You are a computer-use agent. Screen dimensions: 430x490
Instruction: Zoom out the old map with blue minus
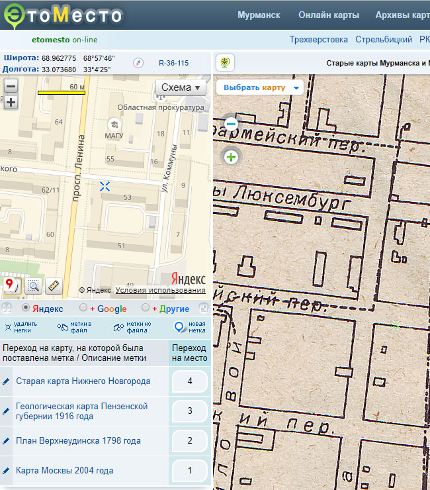[x=231, y=124]
